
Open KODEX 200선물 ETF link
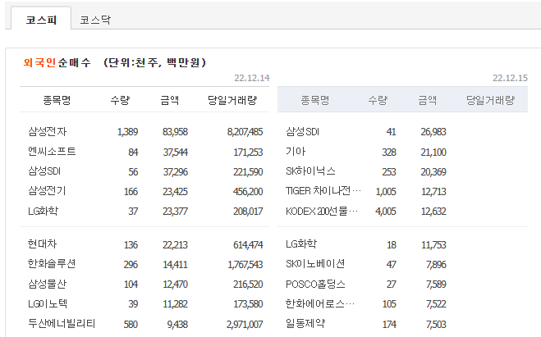(322, 211)
